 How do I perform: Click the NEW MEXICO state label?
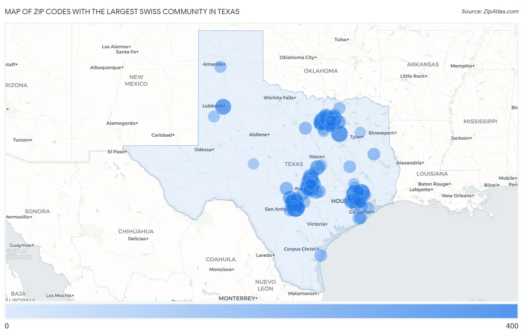tap(136, 80)
